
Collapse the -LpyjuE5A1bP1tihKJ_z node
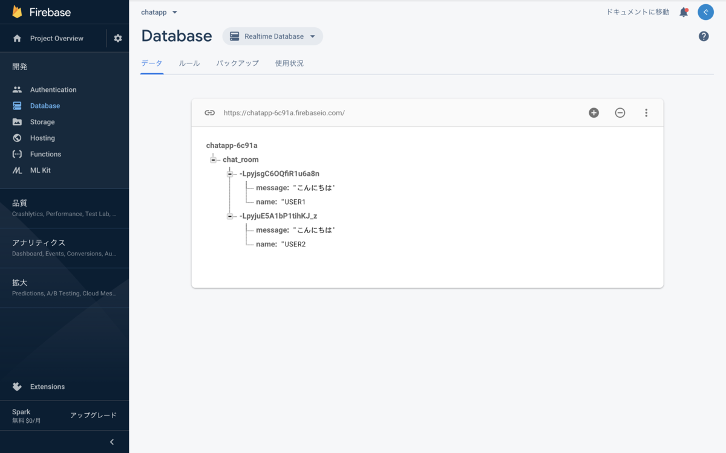pyautogui.click(x=230, y=216)
